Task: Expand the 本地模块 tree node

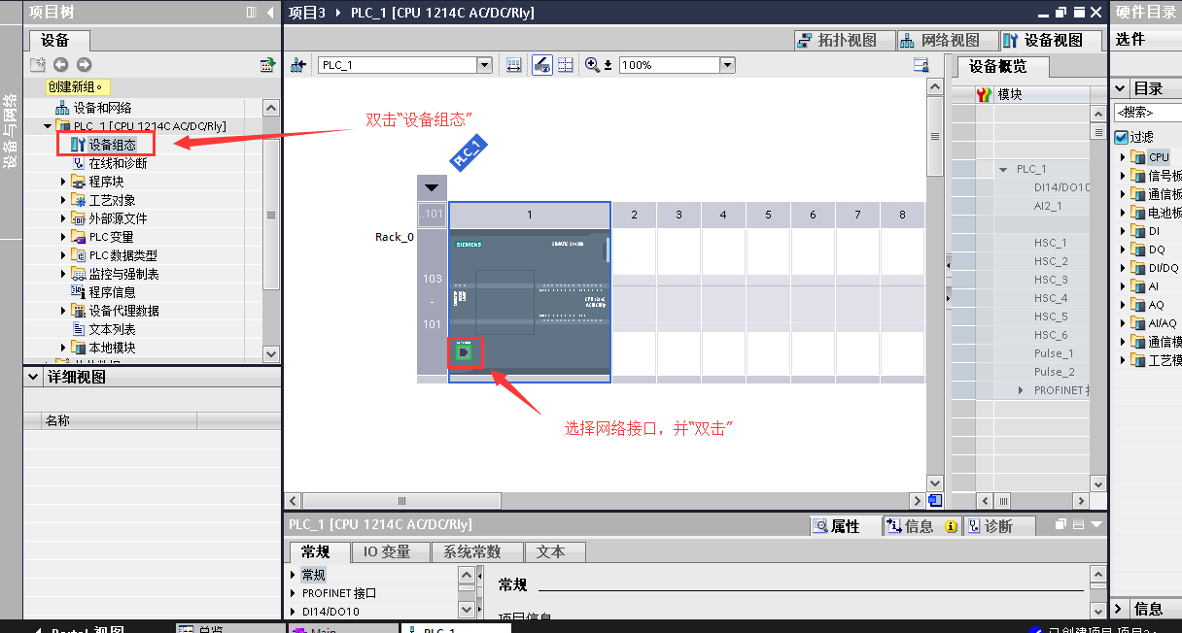Action: coord(64,348)
